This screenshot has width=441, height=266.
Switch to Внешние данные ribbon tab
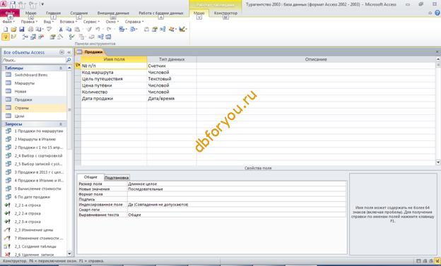(x=113, y=13)
